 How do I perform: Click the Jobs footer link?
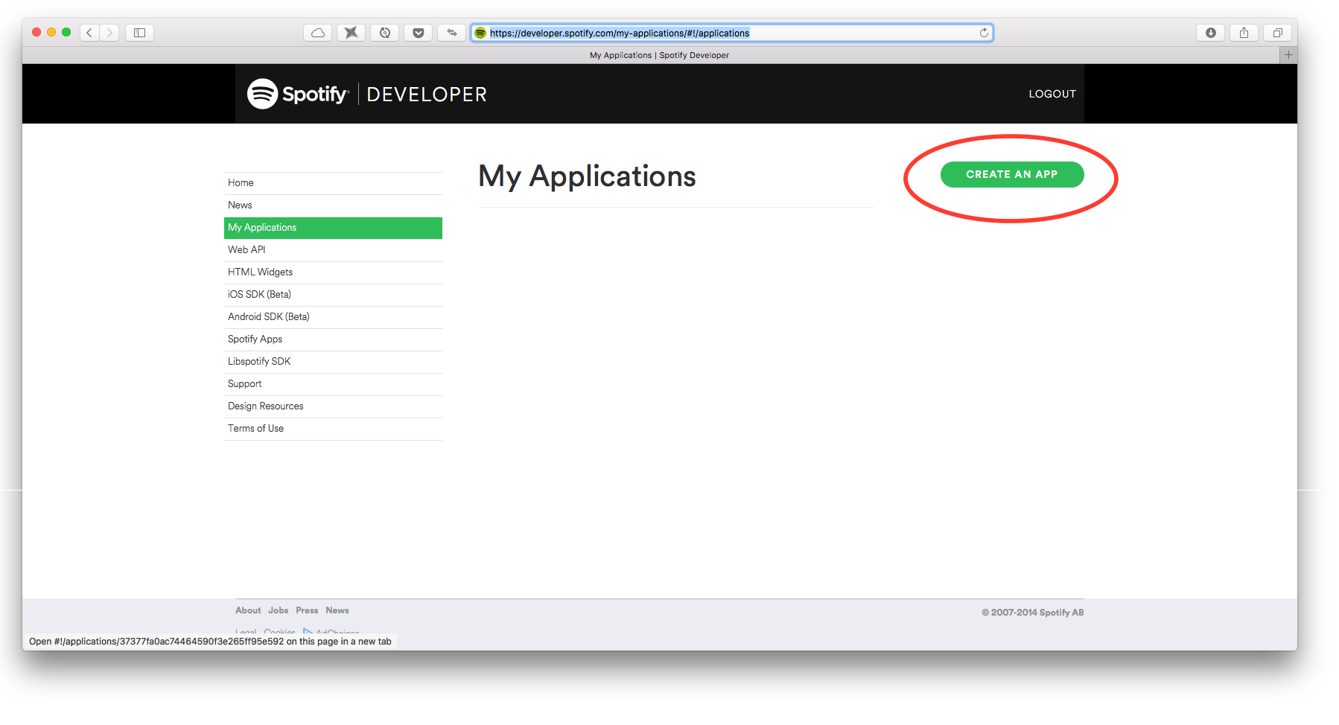pyautogui.click(x=279, y=610)
